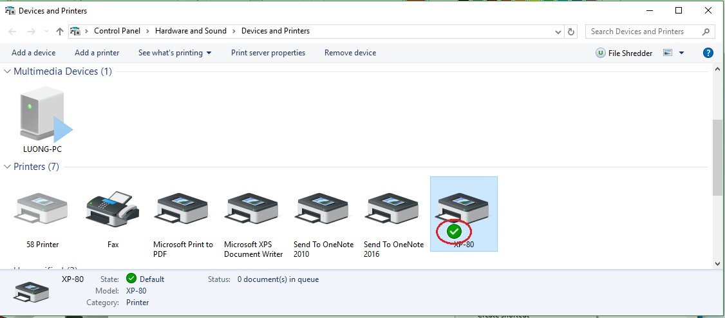Open the change view options dropdown arrow
Image resolution: width=725 pixels, height=318 pixels.
[682, 53]
